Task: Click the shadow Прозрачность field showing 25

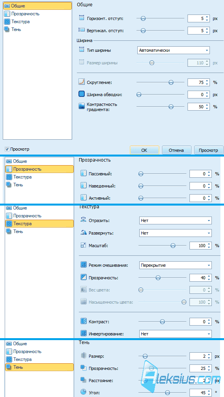Action: [201, 368]
